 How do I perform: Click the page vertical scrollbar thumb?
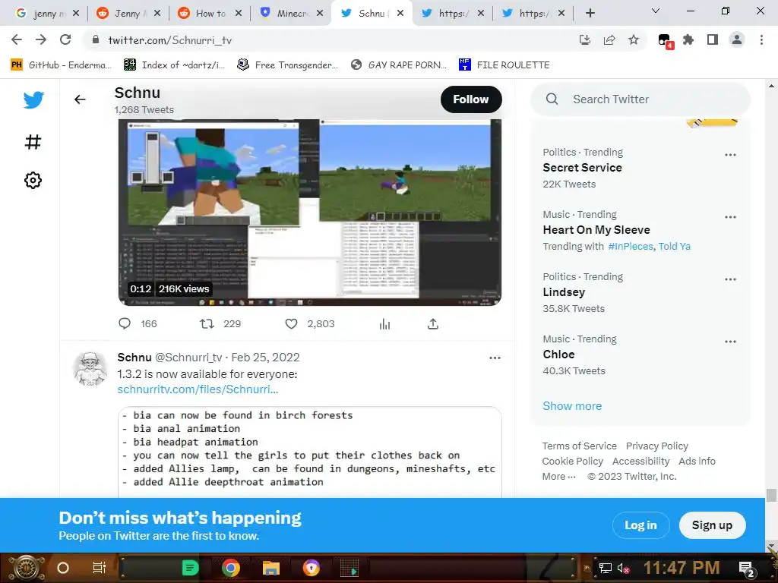coord(771,495)
